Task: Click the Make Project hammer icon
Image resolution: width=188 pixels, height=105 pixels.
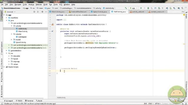Action: (126, 8)
